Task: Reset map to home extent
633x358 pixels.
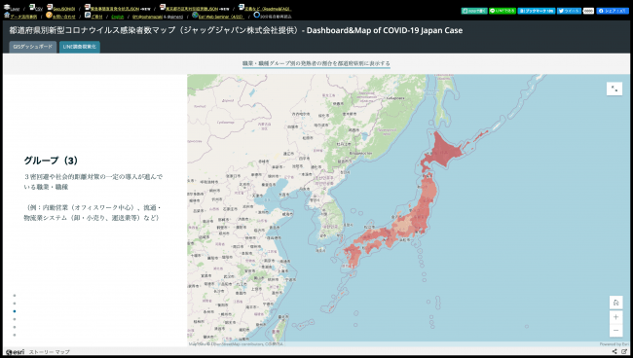Action: pos(615,303)
